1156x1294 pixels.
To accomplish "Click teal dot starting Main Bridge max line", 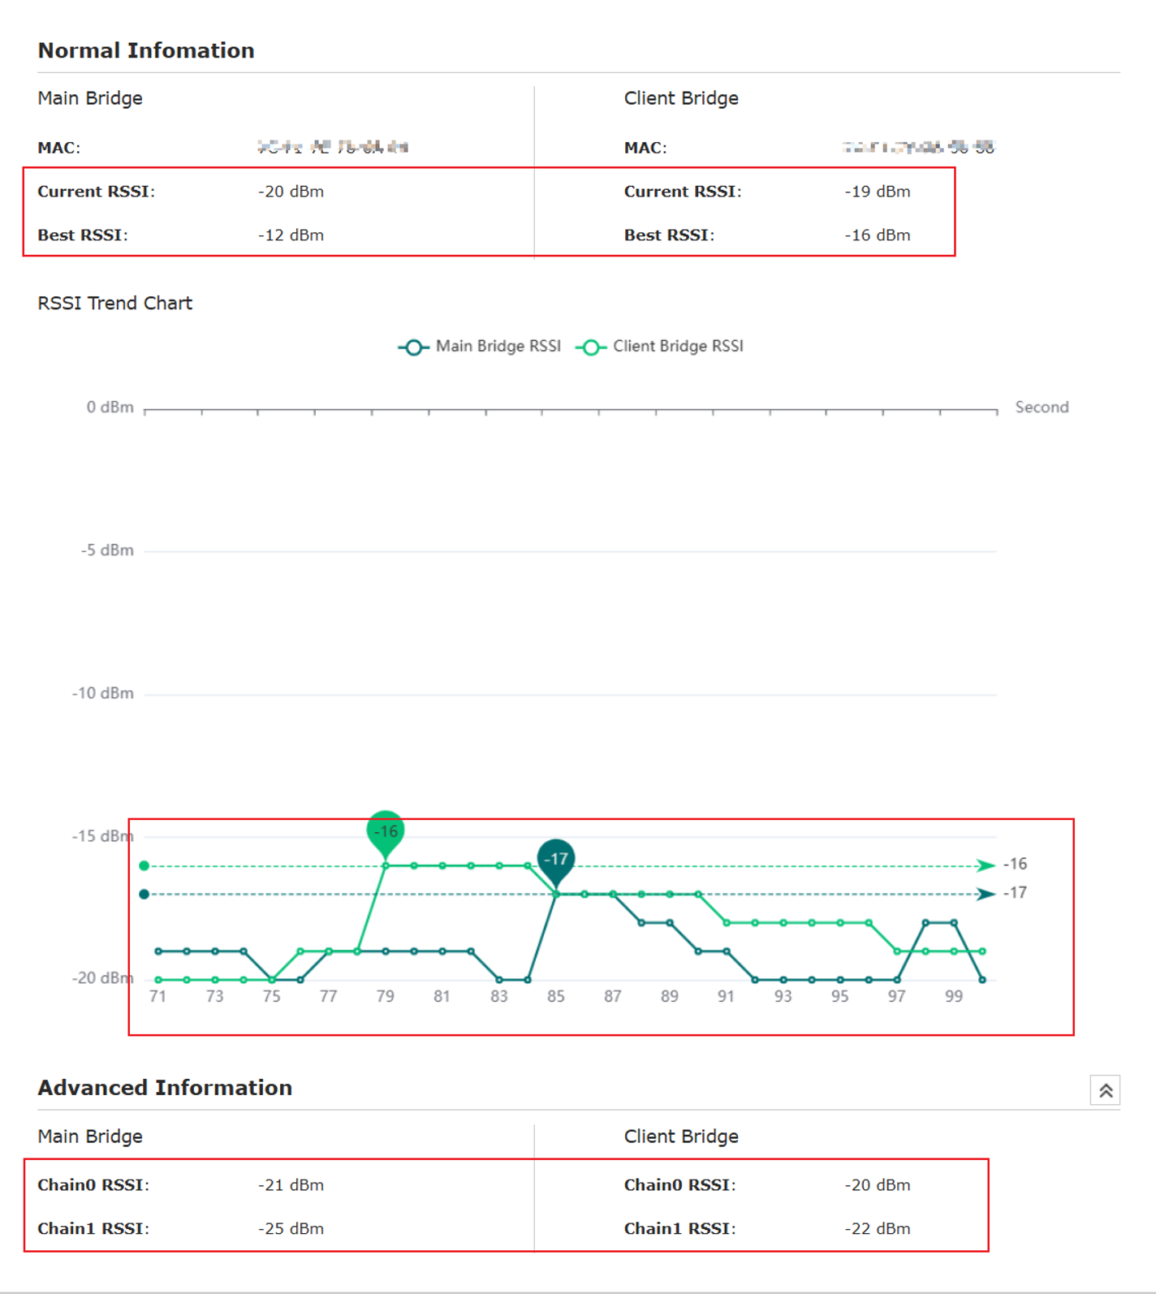I will coord(144,894).
